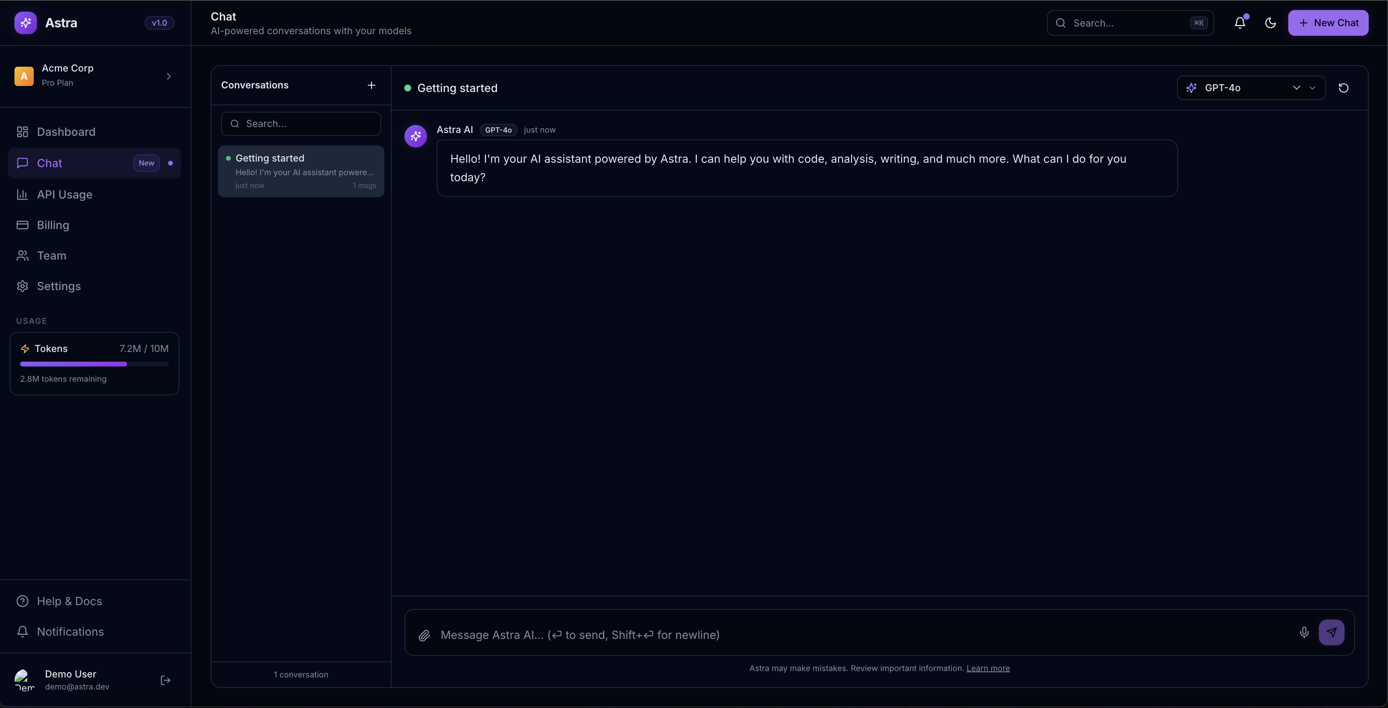The image size is (1388, 708).
Task: Open the Team section in the sidebar
Action: [52, 255]
